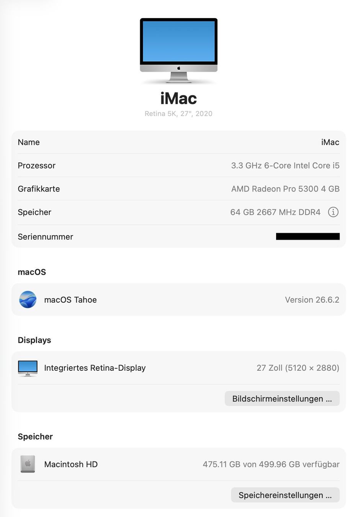Click the Macintosh HD label
358x517 pixels.
[x=71, y=464]
